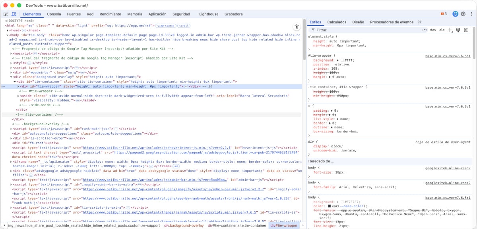The width and height of the screenshot is (477, 229).
Task: Open the Calculados tab
Action: (x=337, y=22)
